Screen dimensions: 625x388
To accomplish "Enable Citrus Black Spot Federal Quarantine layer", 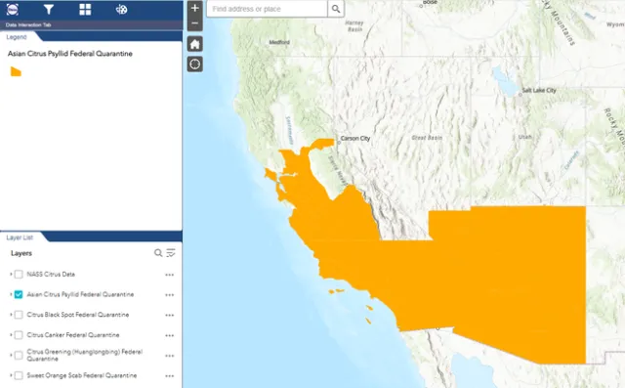I will [x=19, y=315].
